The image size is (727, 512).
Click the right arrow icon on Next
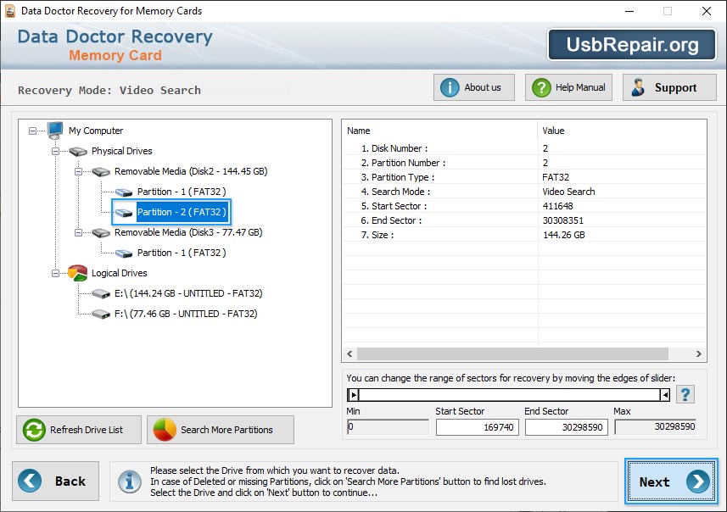pos(698,481)
